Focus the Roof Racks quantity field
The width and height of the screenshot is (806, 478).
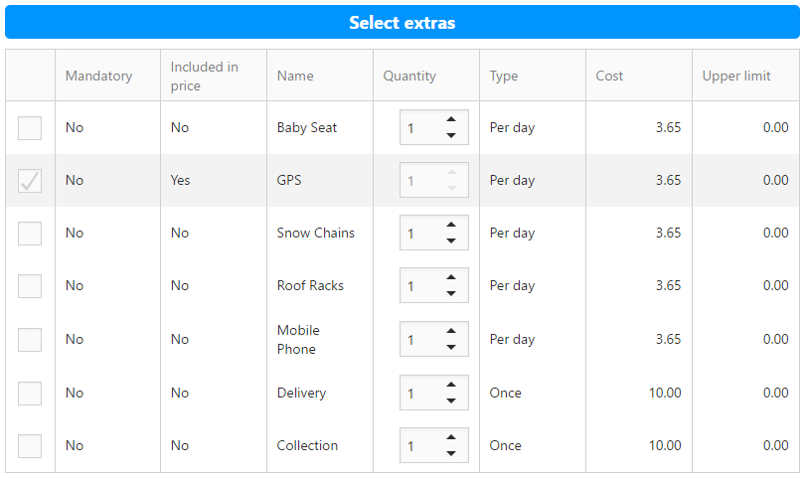point(434,285)
